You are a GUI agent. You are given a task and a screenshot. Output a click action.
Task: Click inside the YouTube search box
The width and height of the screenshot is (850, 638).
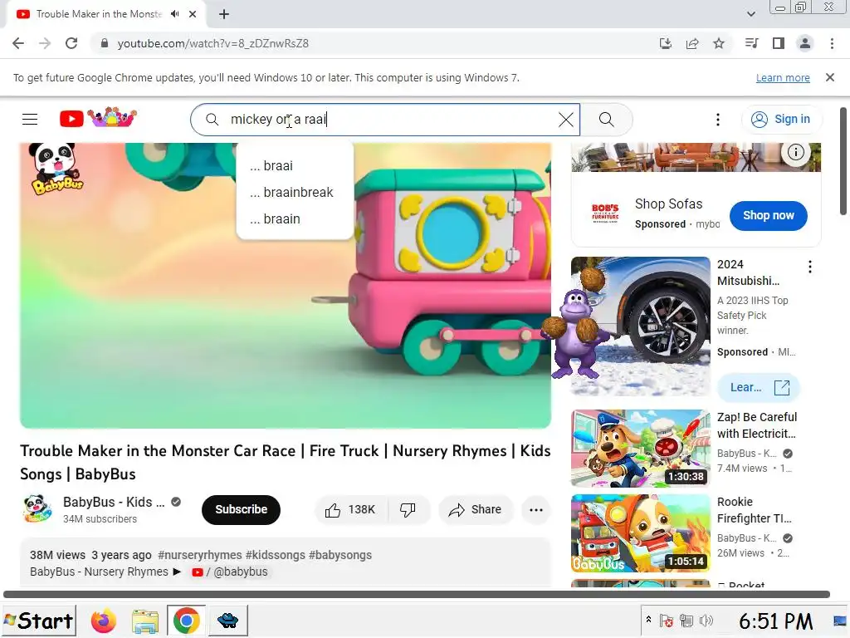pyautogui.click(x=385, y=120)
